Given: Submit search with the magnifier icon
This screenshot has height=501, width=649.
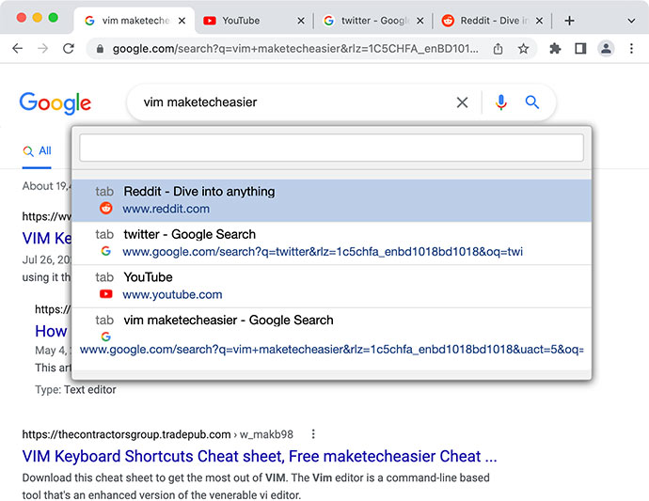Looking at the screenshot, I should (531, 102).
